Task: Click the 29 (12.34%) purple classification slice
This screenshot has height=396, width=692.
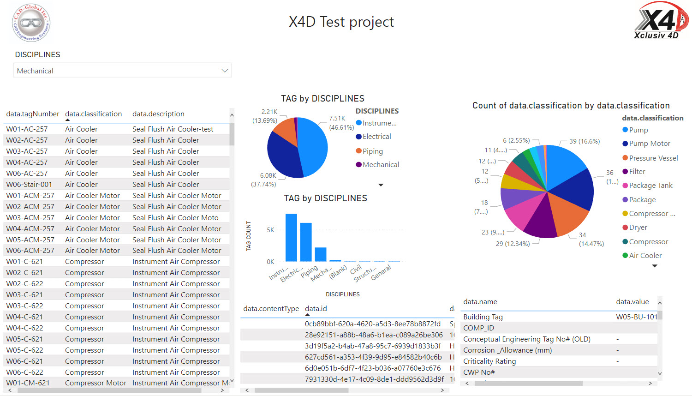Action: coord(541,221)
